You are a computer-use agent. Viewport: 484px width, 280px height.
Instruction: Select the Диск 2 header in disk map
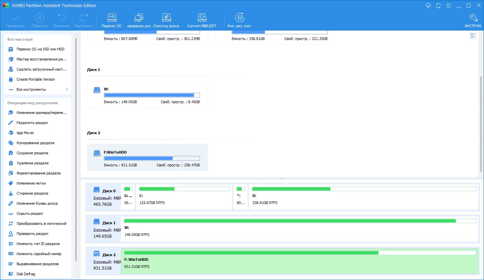point(104,261)
